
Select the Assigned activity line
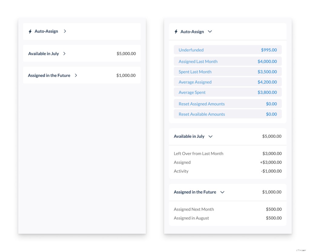(x=228, y=162)
